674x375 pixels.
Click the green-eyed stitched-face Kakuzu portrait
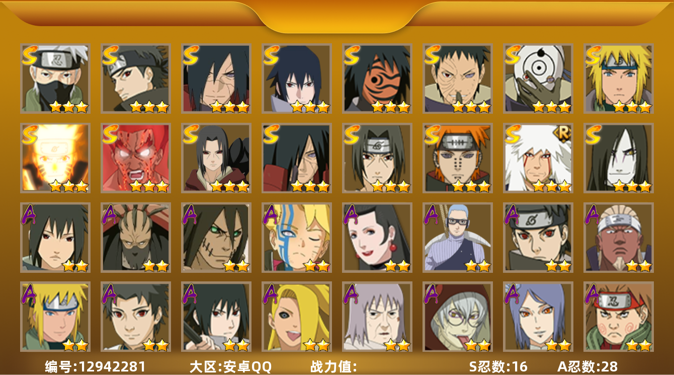click(216, 238)
